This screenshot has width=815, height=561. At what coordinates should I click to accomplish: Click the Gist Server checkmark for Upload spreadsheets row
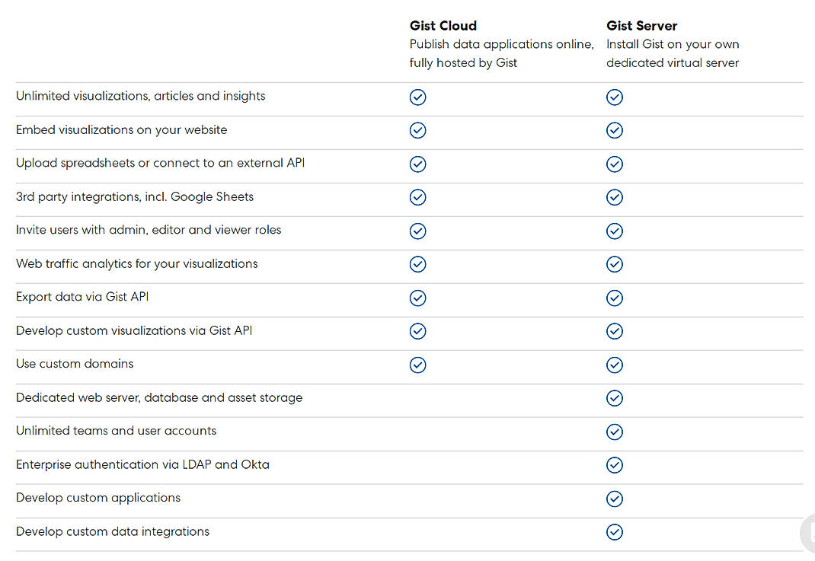point(615,164)
